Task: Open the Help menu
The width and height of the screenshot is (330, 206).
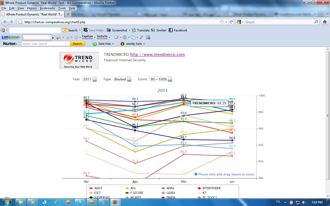Action: 72,8
